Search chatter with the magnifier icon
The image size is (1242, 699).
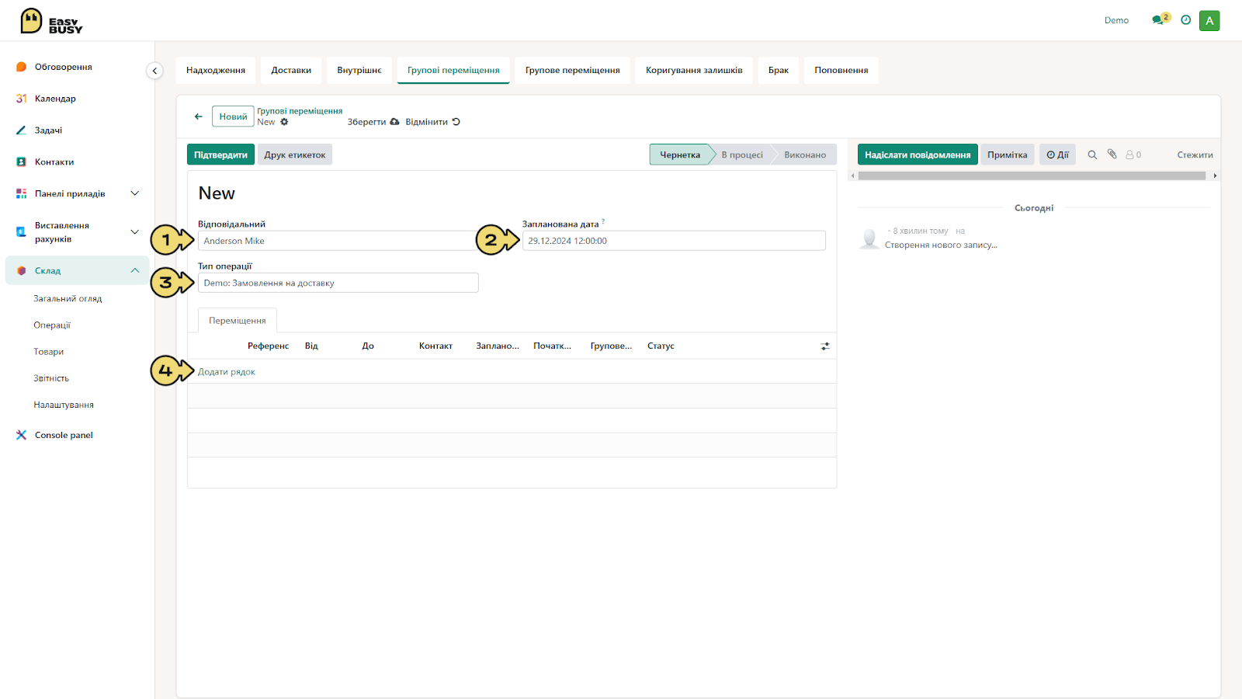[x=1092, y=155]
